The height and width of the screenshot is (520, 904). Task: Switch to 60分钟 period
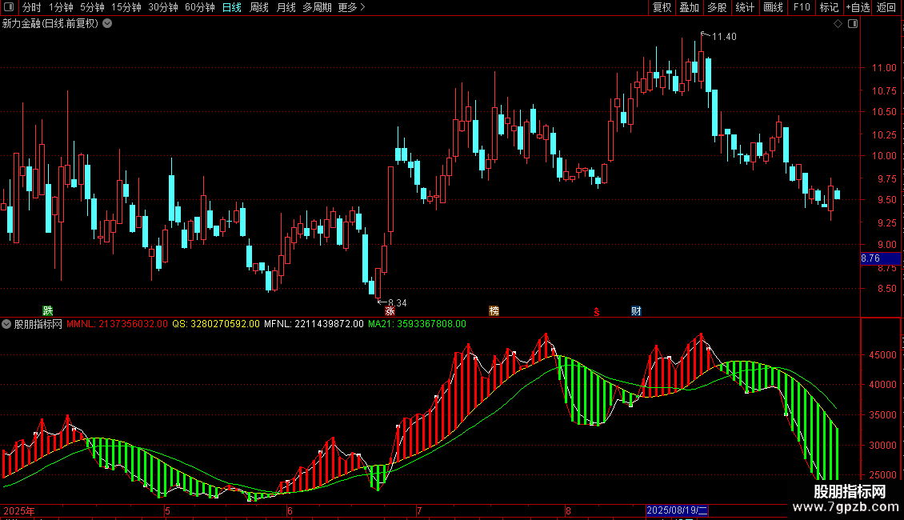coord(200,7)
